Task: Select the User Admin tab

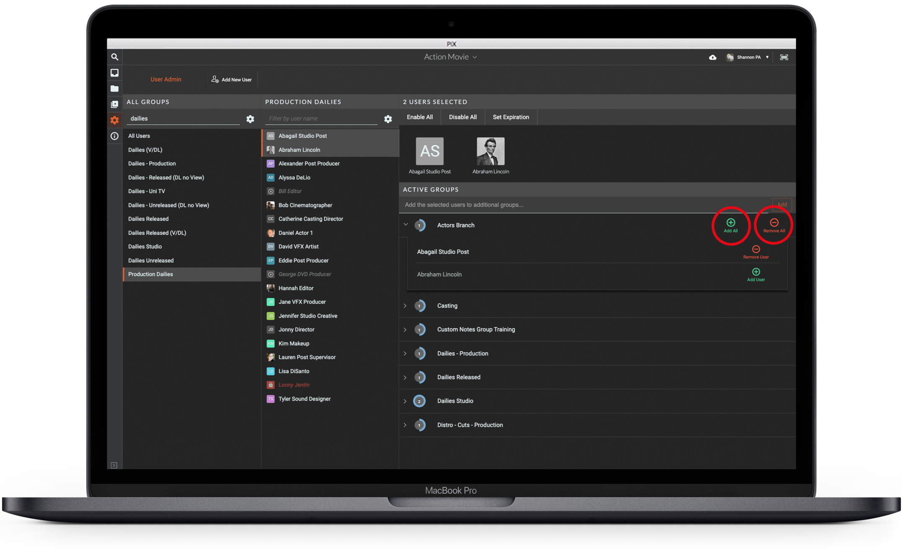Action: 166,79
